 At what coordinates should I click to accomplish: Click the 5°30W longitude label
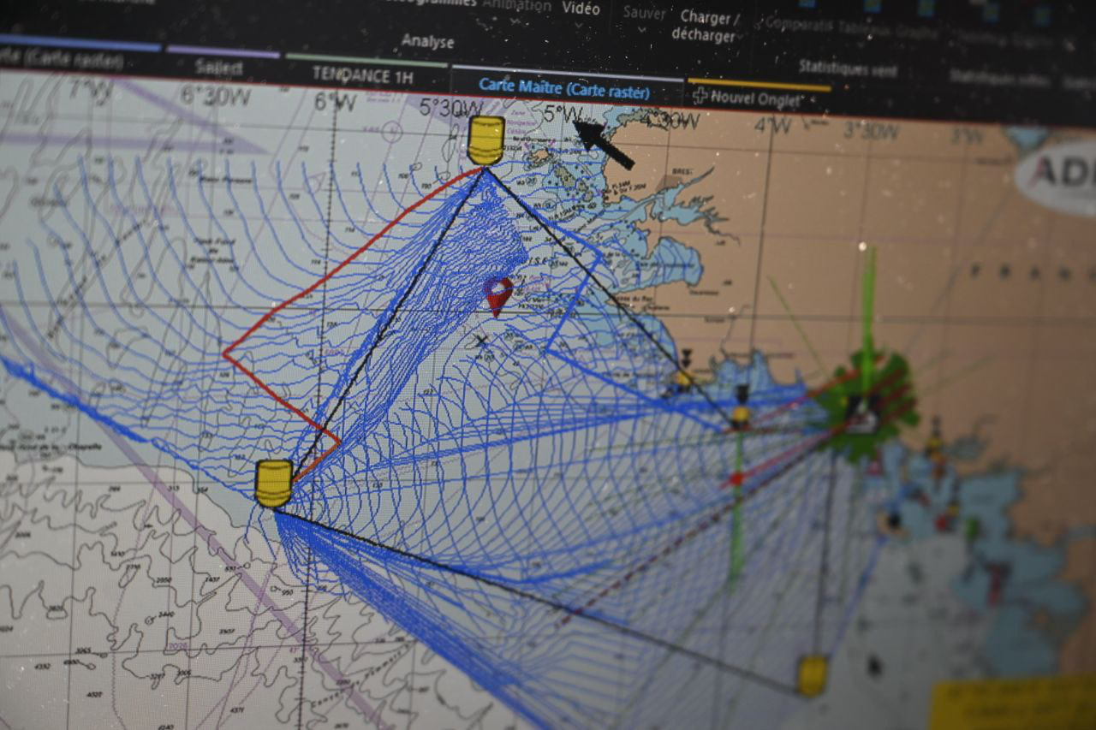(x=451, y=109)
